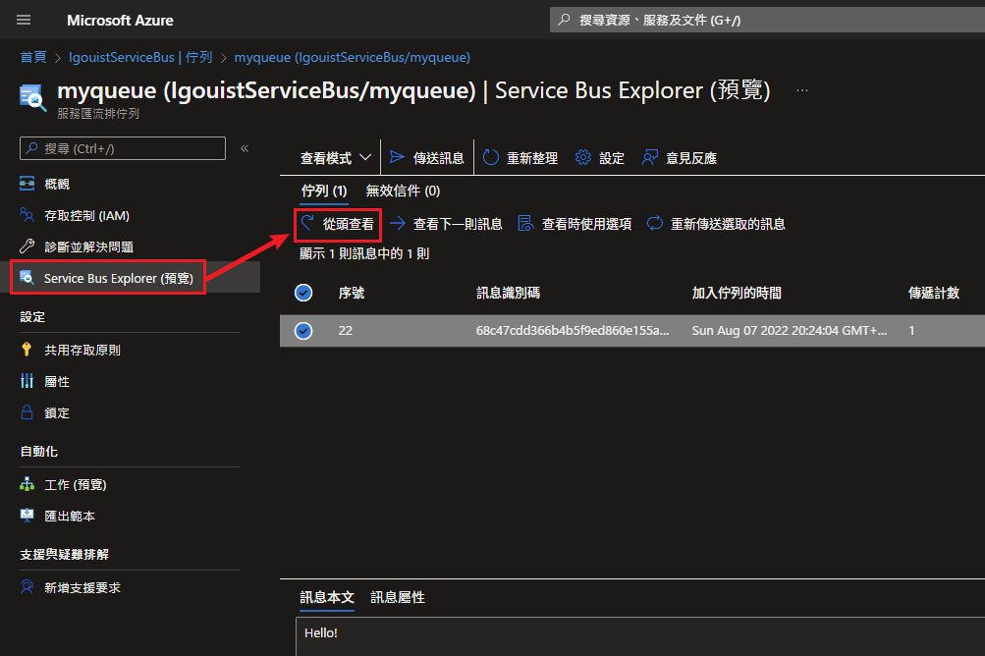The image size is (985, 656).
Task: Focus the sidebar 搜尋 (Ctrl+/) search field
Action: (x=123, y=148)
